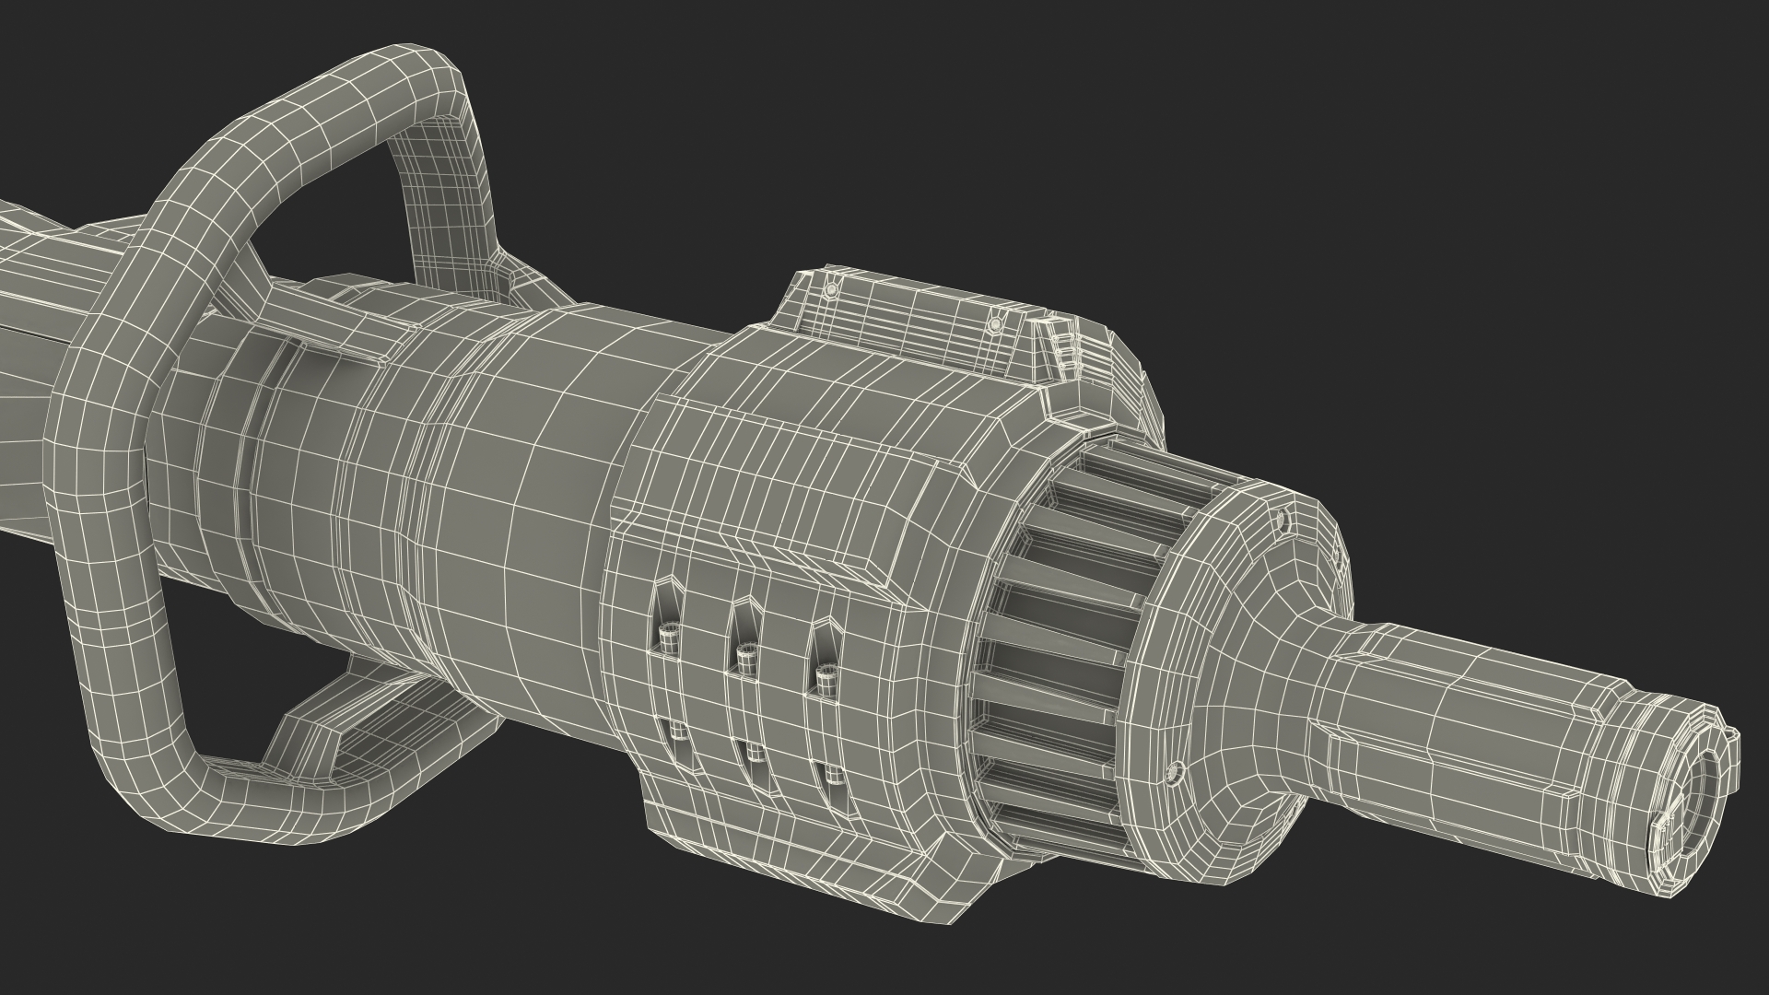
Task: Click the leftmost bolt in the side slots
Action: pos(670,637)
